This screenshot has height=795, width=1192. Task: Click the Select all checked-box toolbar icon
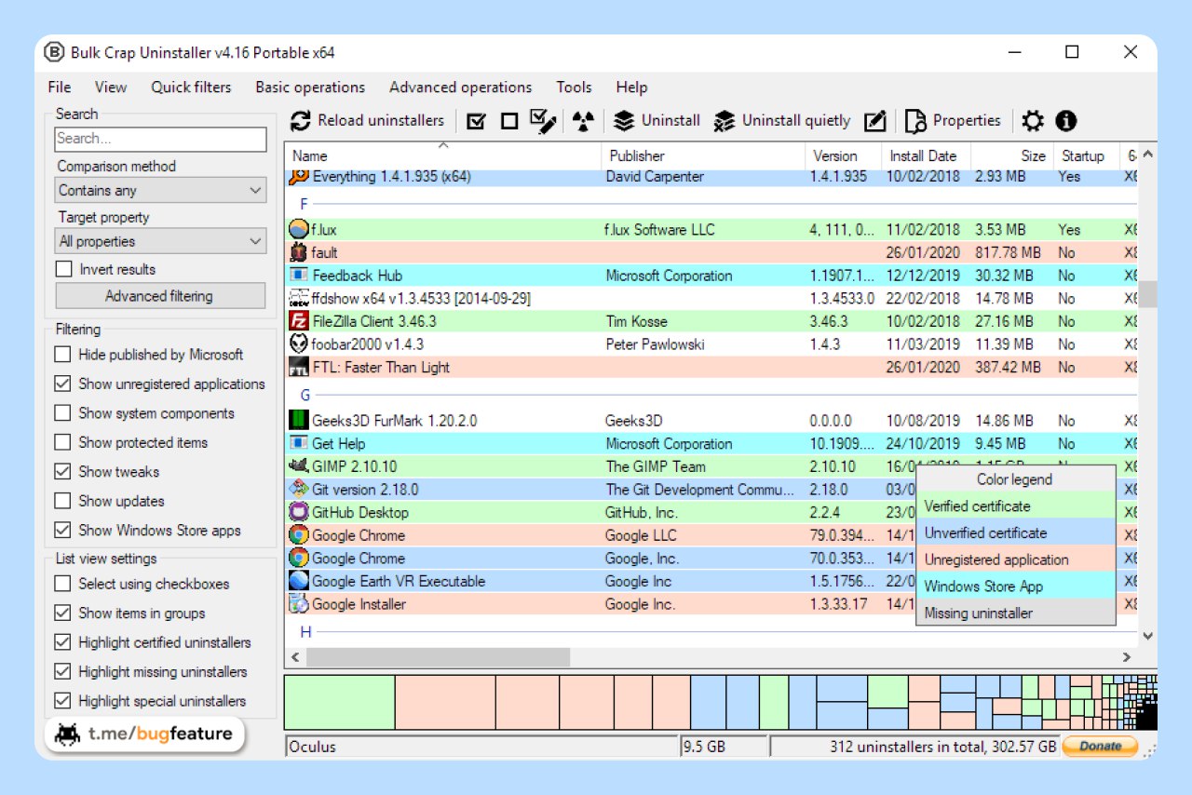coord(476,121)
